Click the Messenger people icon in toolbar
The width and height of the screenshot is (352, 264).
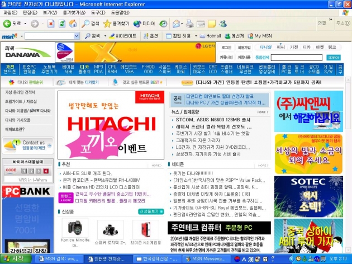point(223,23)
